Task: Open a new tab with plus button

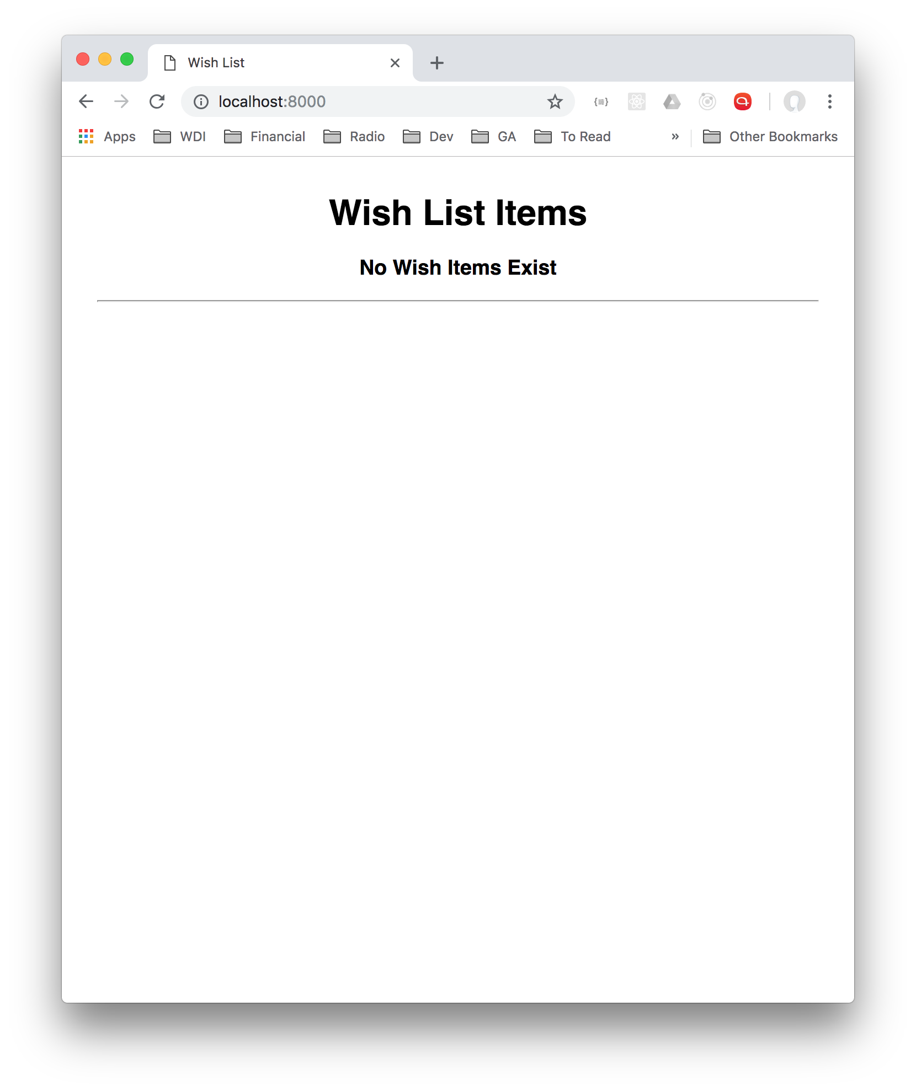Action: click(x=437, y=63)
